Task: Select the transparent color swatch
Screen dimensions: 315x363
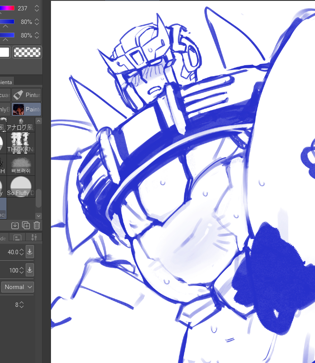Action: [x=27, y=52]
